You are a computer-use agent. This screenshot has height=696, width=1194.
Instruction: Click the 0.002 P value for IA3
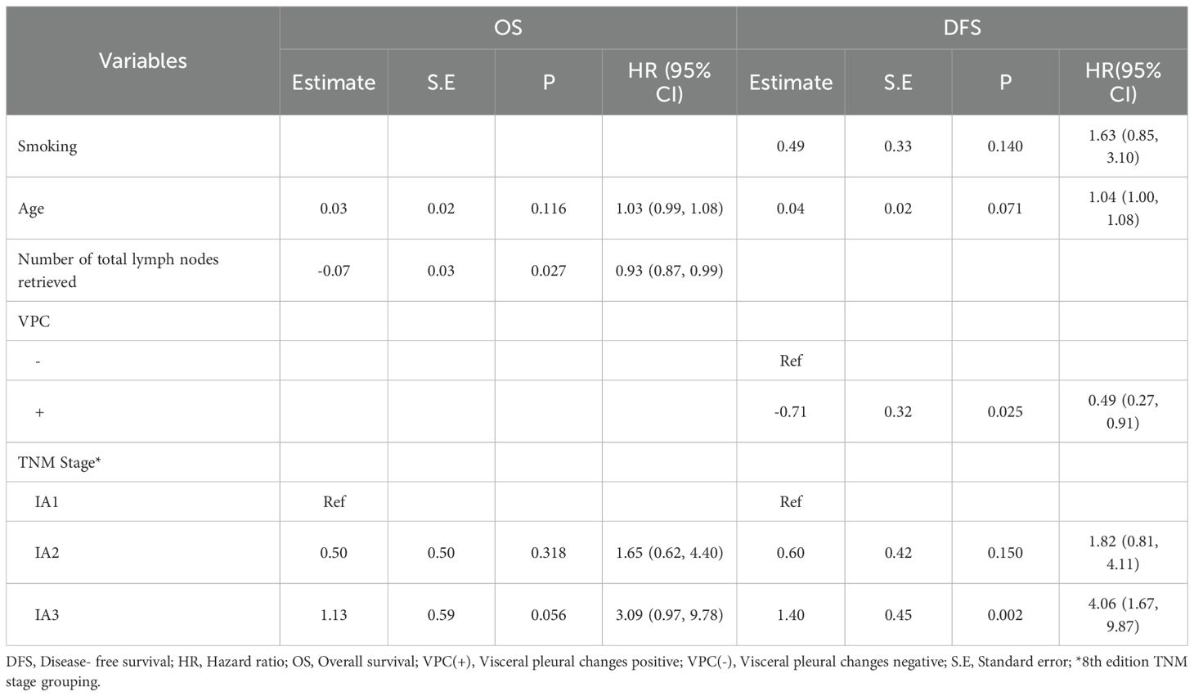click(1004, 615)
